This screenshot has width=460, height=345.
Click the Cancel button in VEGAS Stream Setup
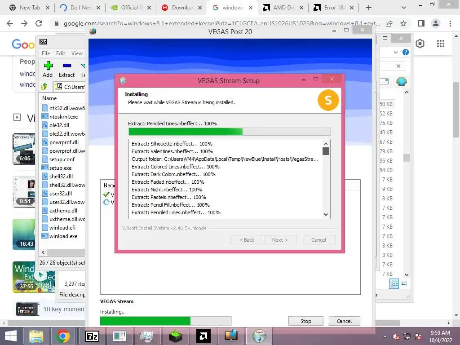coord(318,240)
